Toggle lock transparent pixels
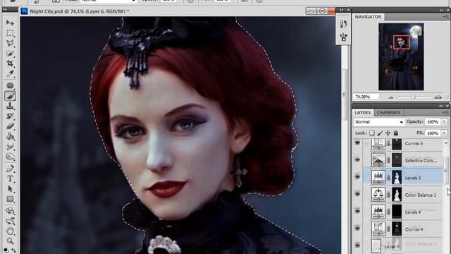This screenshot has width=451, height=254. click(372, 133)
